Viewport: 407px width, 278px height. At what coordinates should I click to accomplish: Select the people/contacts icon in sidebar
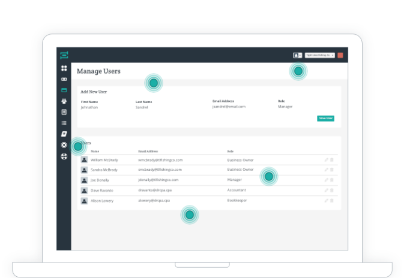coord(64,101)
